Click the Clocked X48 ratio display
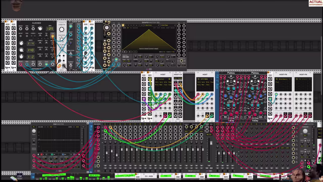The width and height of the screenshot is (323, 182). 31,50
